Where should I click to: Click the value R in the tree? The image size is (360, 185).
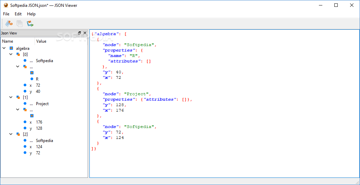[37, 79]
